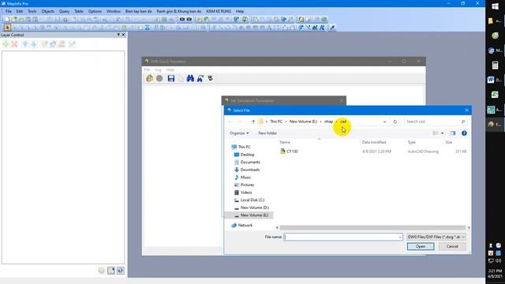Click in the Search cad field
Image resolution: width=505 pixels, height=284 pixels.
point(432,121)
